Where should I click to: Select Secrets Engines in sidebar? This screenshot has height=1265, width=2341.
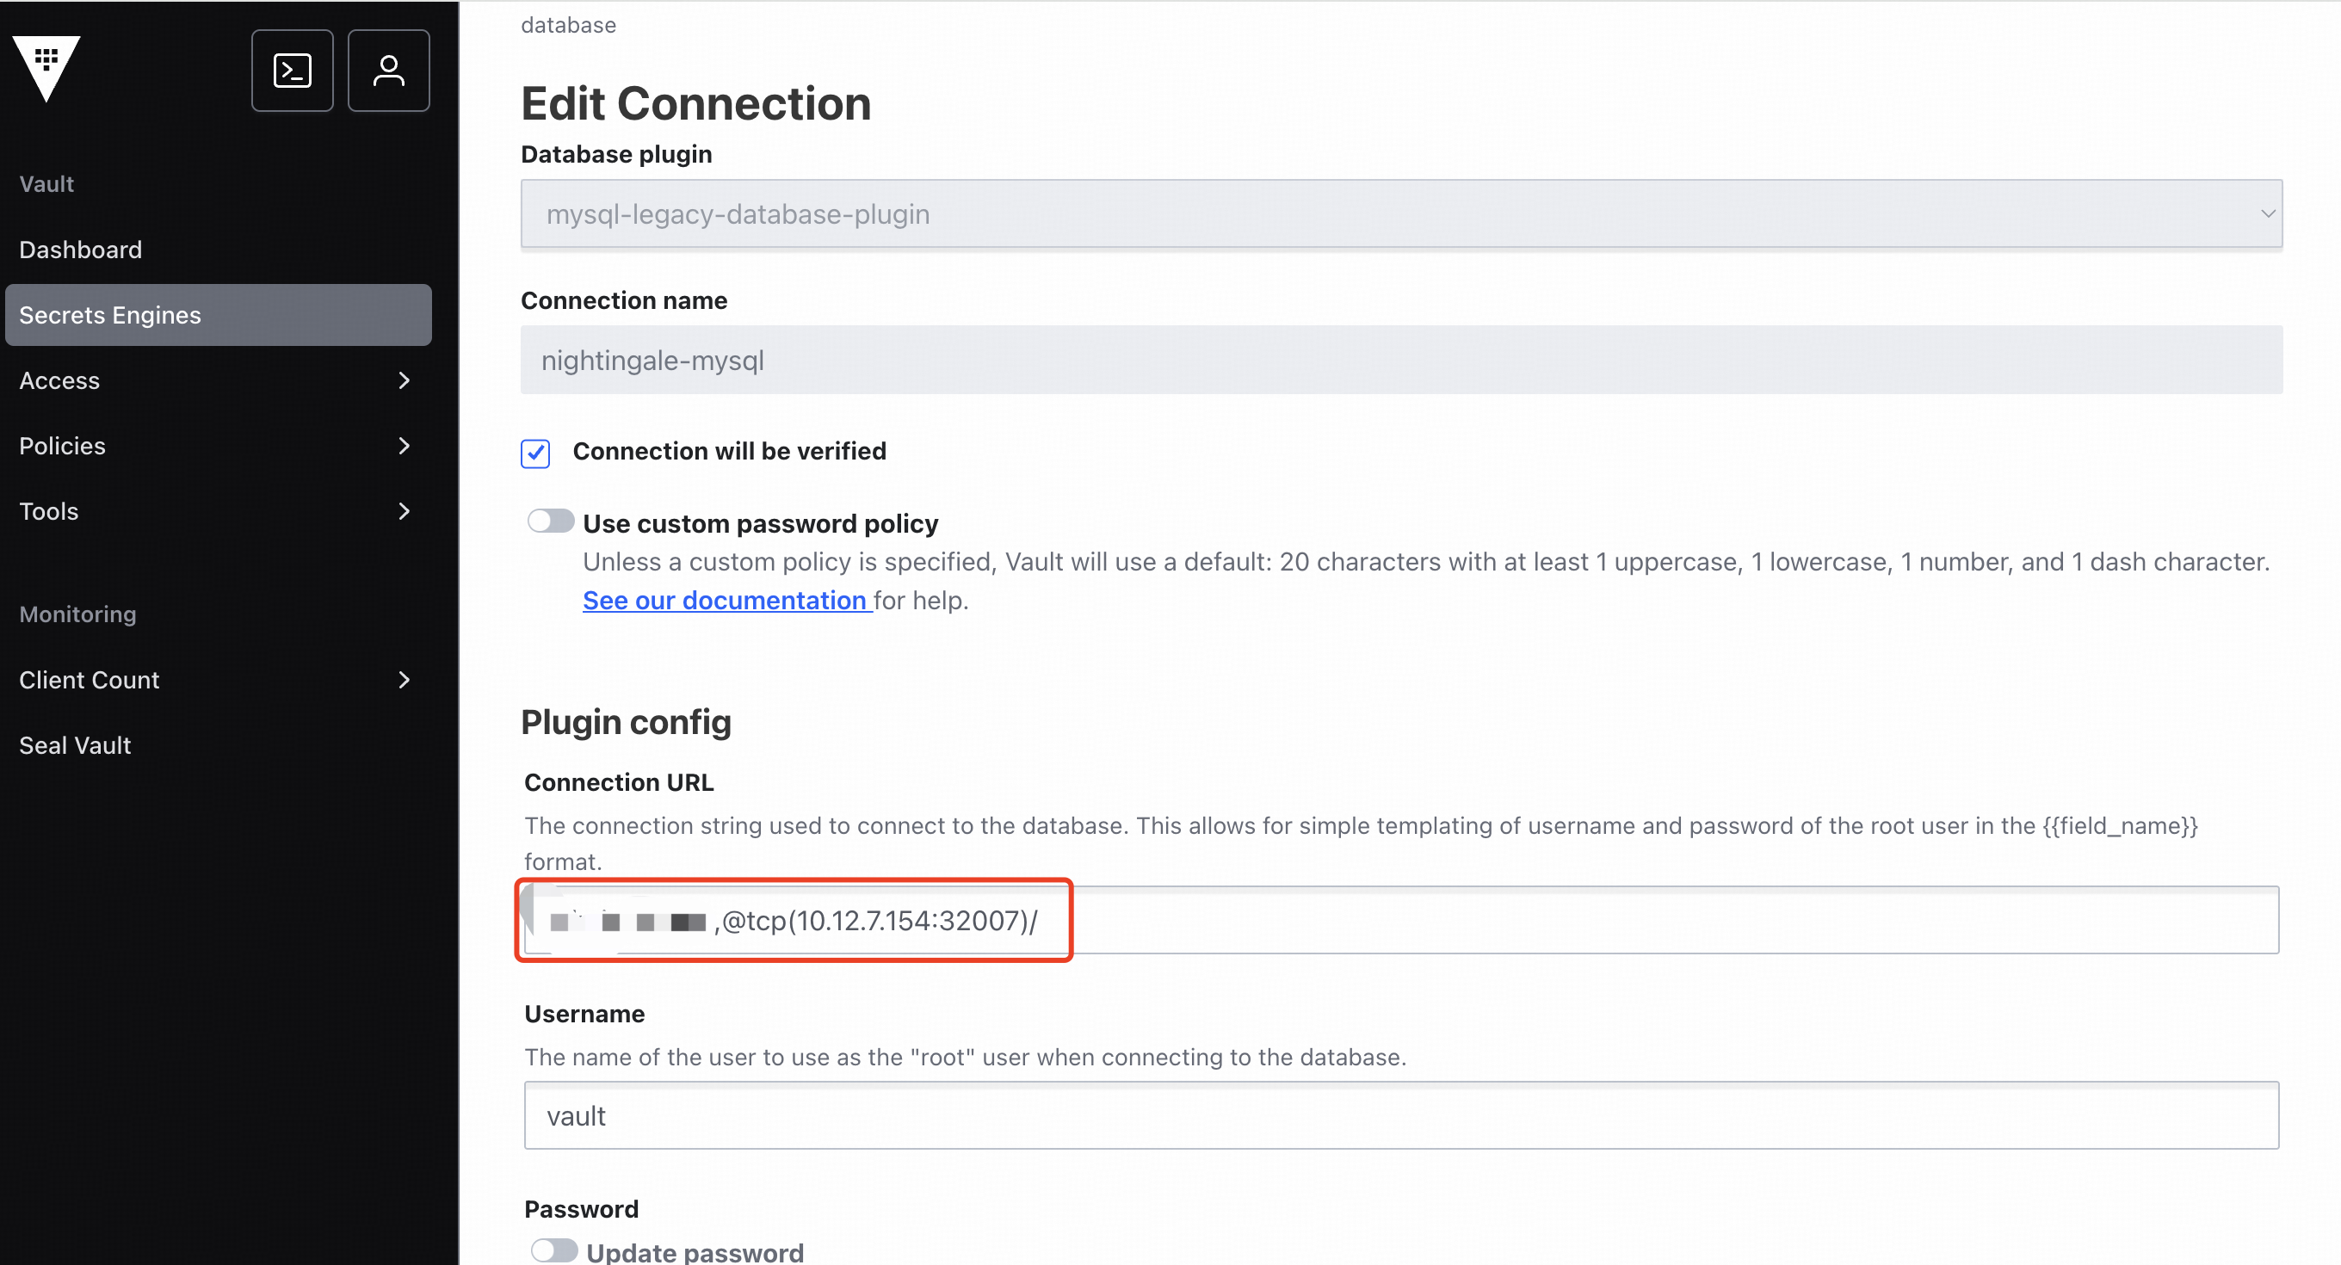(x=110, y=314)
